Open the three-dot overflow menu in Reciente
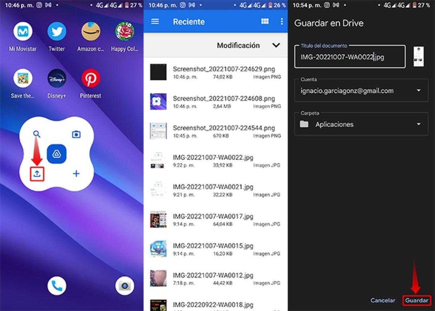 (x=282, y=21)
